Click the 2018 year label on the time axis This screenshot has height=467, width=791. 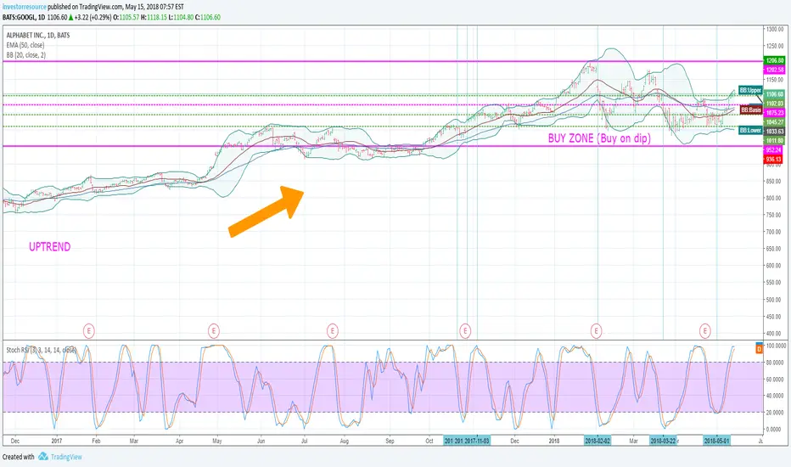pos(554,441)
